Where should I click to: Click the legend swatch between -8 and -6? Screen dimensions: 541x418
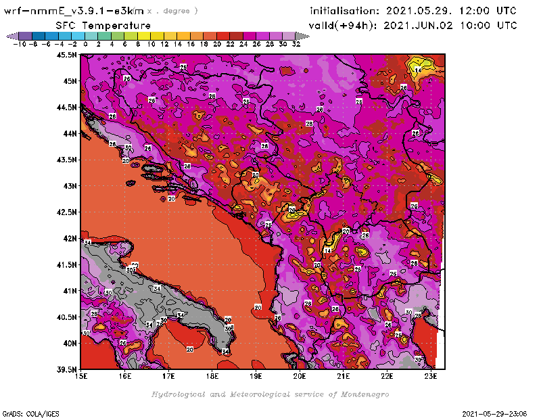coord(39,36)
